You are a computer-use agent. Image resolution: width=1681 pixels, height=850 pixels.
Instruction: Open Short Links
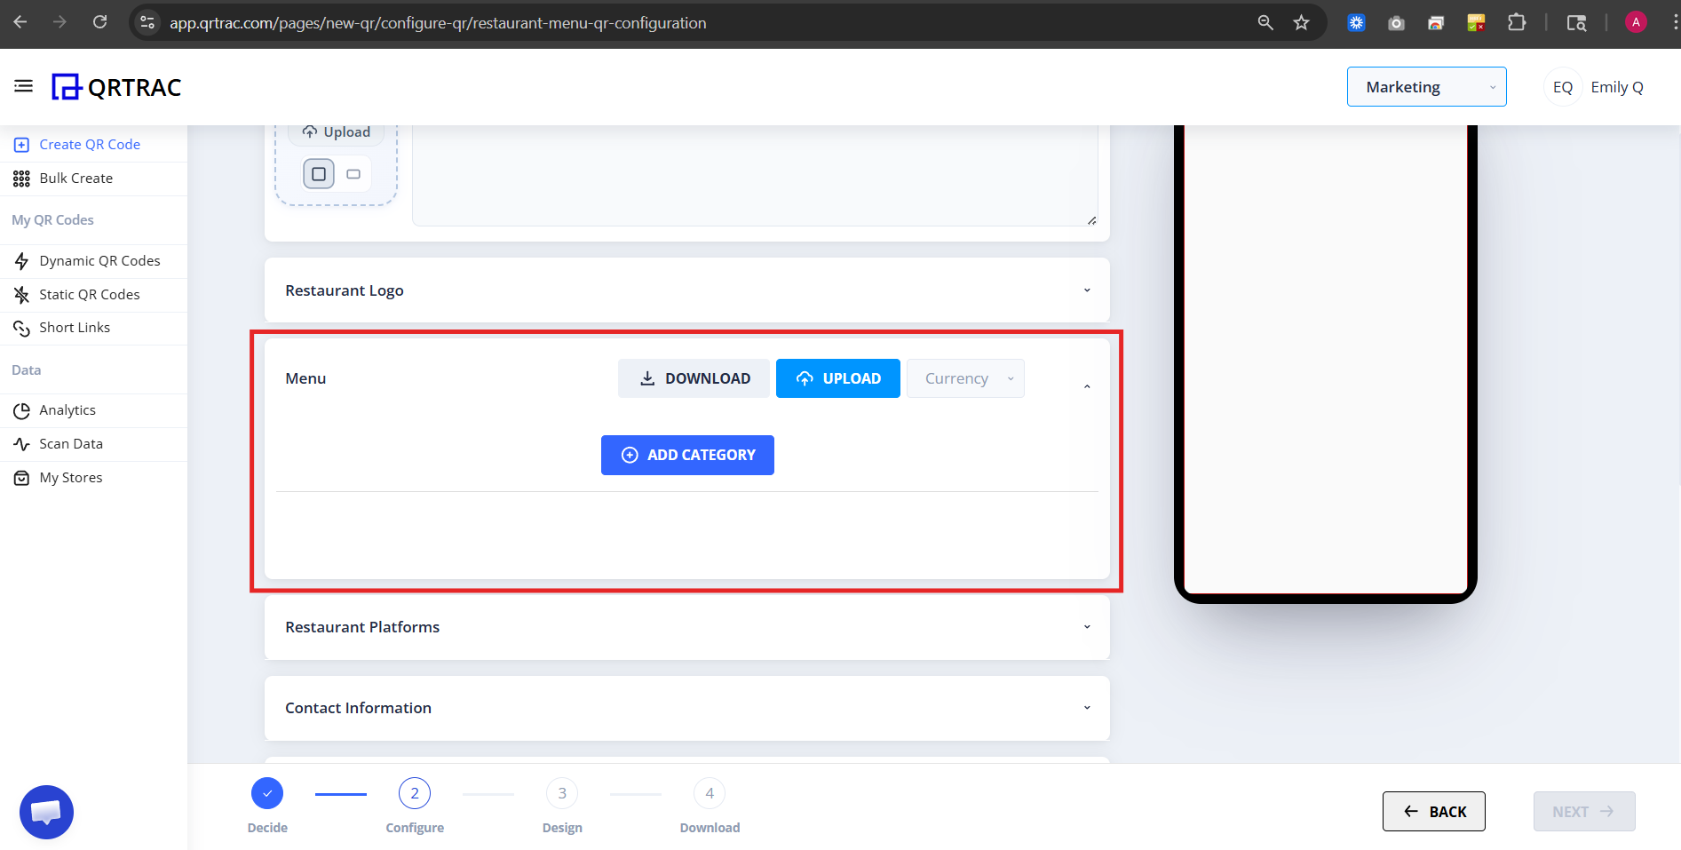click(x=75, y=327)
